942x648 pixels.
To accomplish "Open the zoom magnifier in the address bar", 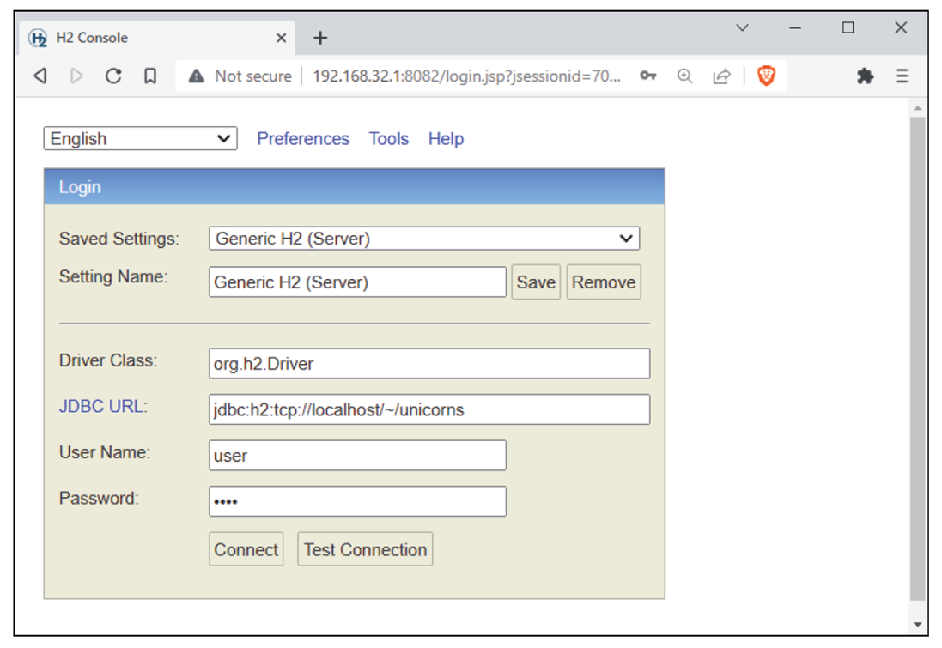I will click(684, 76).
